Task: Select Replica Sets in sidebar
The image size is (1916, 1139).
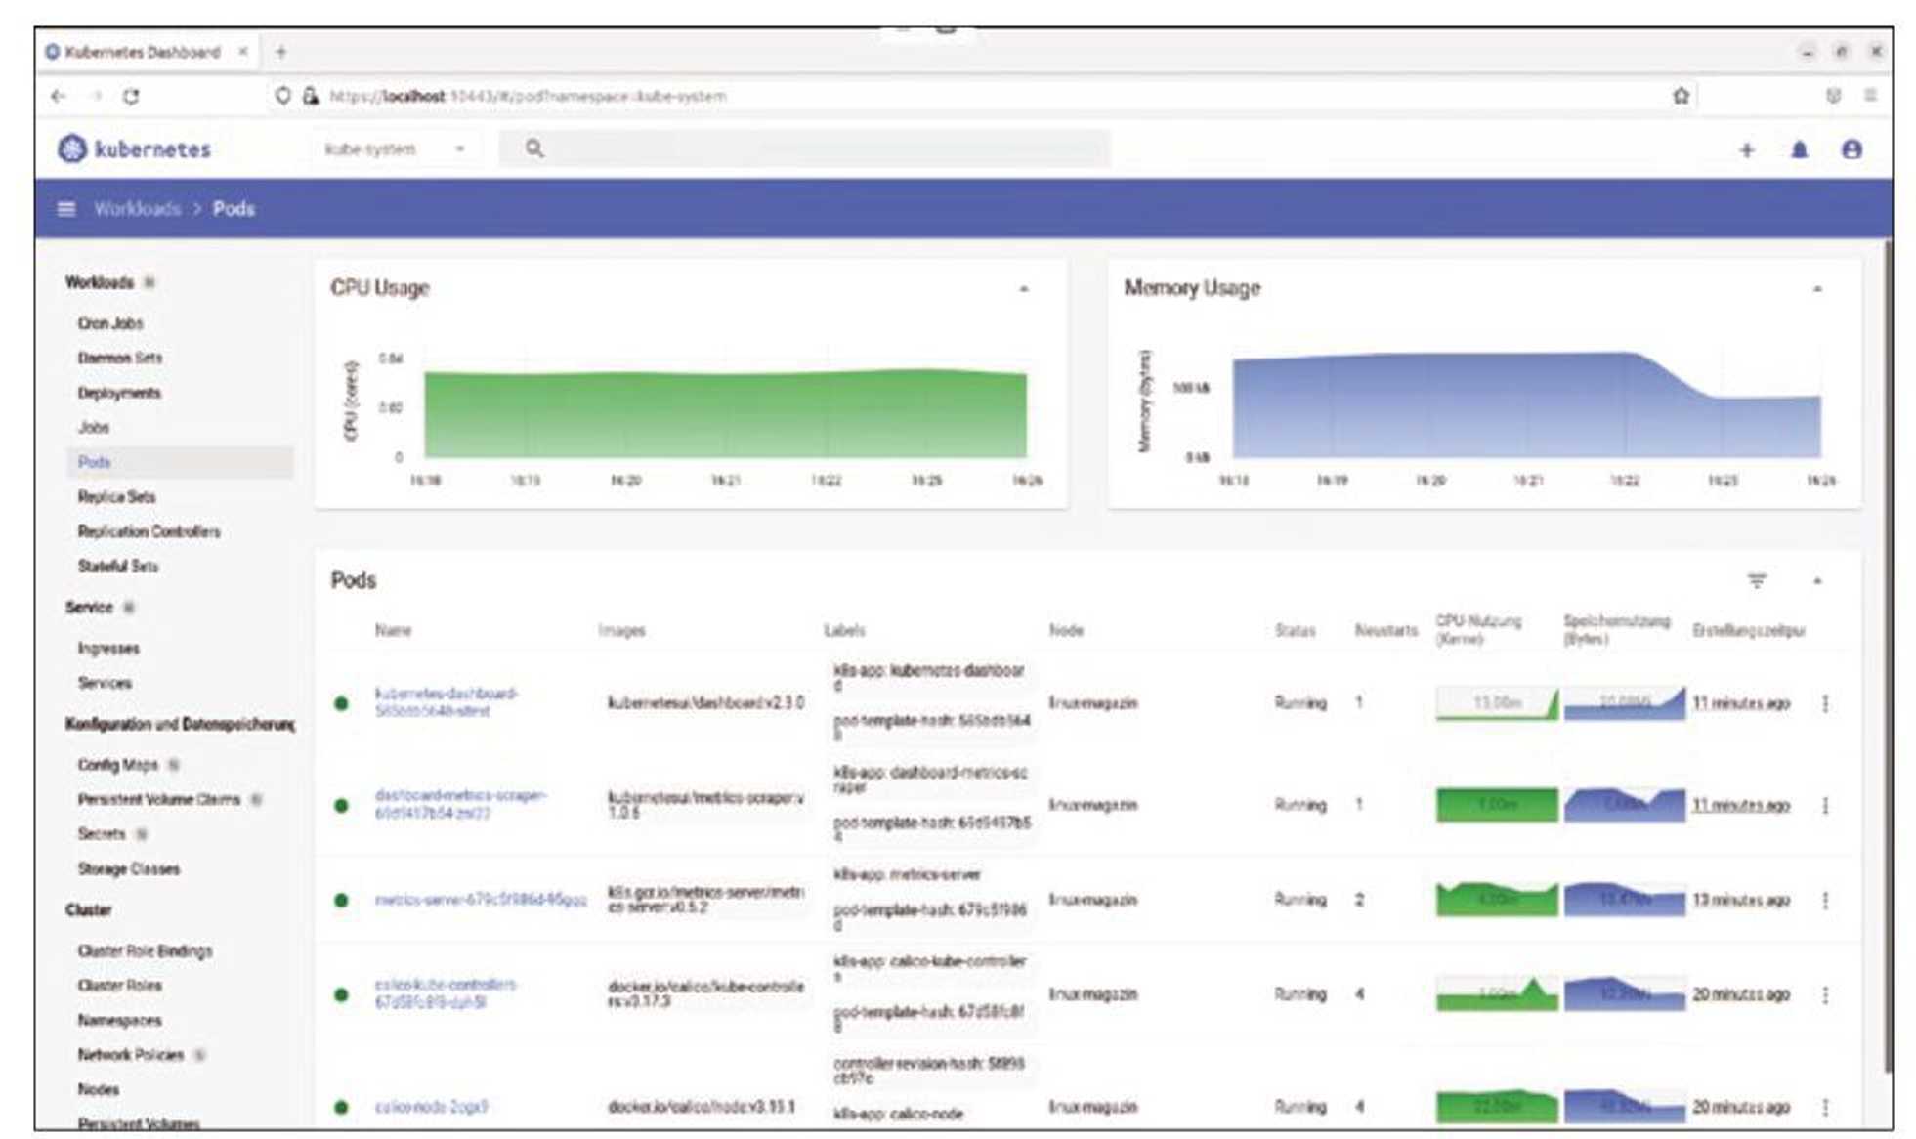Action: click(116, 496)
